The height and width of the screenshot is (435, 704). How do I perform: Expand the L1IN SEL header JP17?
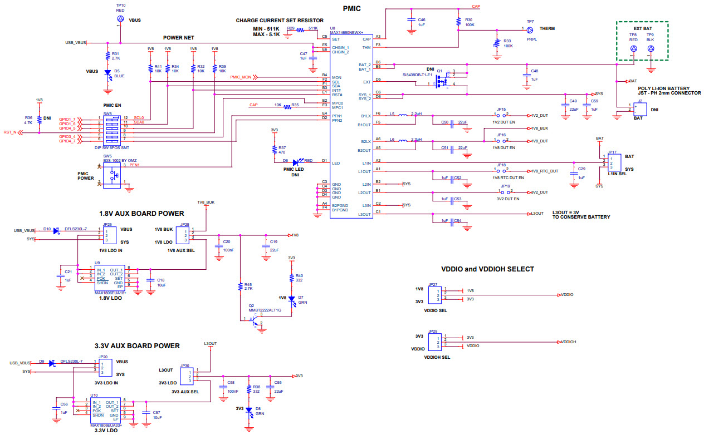614,162
